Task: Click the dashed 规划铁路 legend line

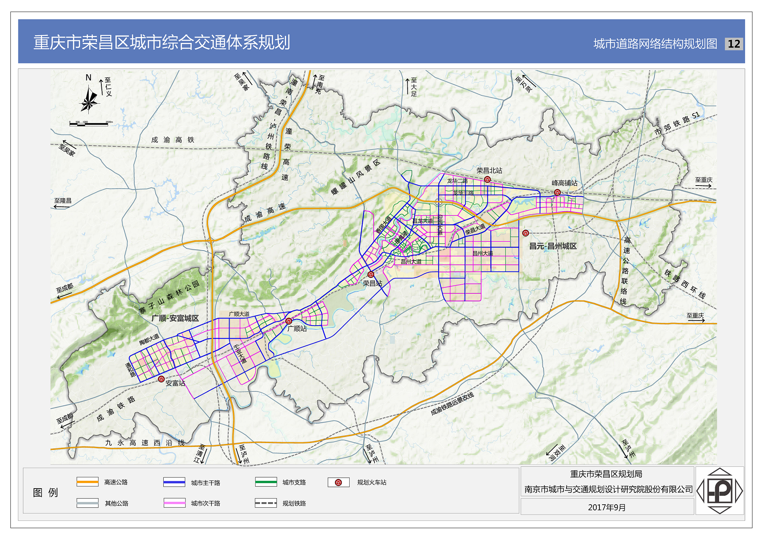Action: 266,503
